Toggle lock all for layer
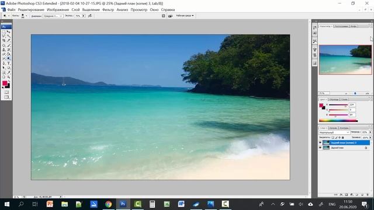Screen dimensions: 374x210 (343, 138)
